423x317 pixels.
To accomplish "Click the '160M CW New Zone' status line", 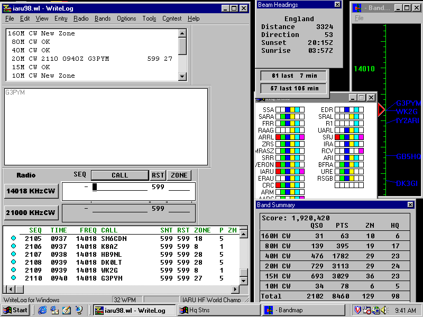I will (41, 33).
